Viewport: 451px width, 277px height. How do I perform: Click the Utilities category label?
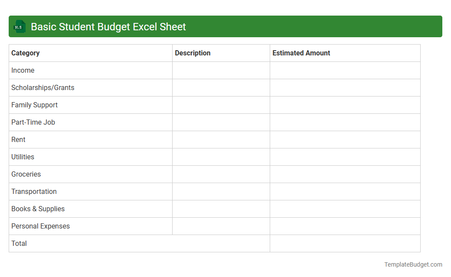tap(23, 157)
